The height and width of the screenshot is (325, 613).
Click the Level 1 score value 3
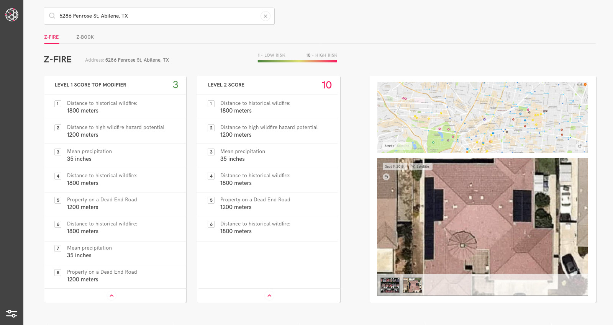click(x=175, y=85)
